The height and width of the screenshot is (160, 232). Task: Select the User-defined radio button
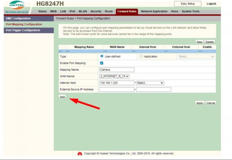(x=102, y=56)
